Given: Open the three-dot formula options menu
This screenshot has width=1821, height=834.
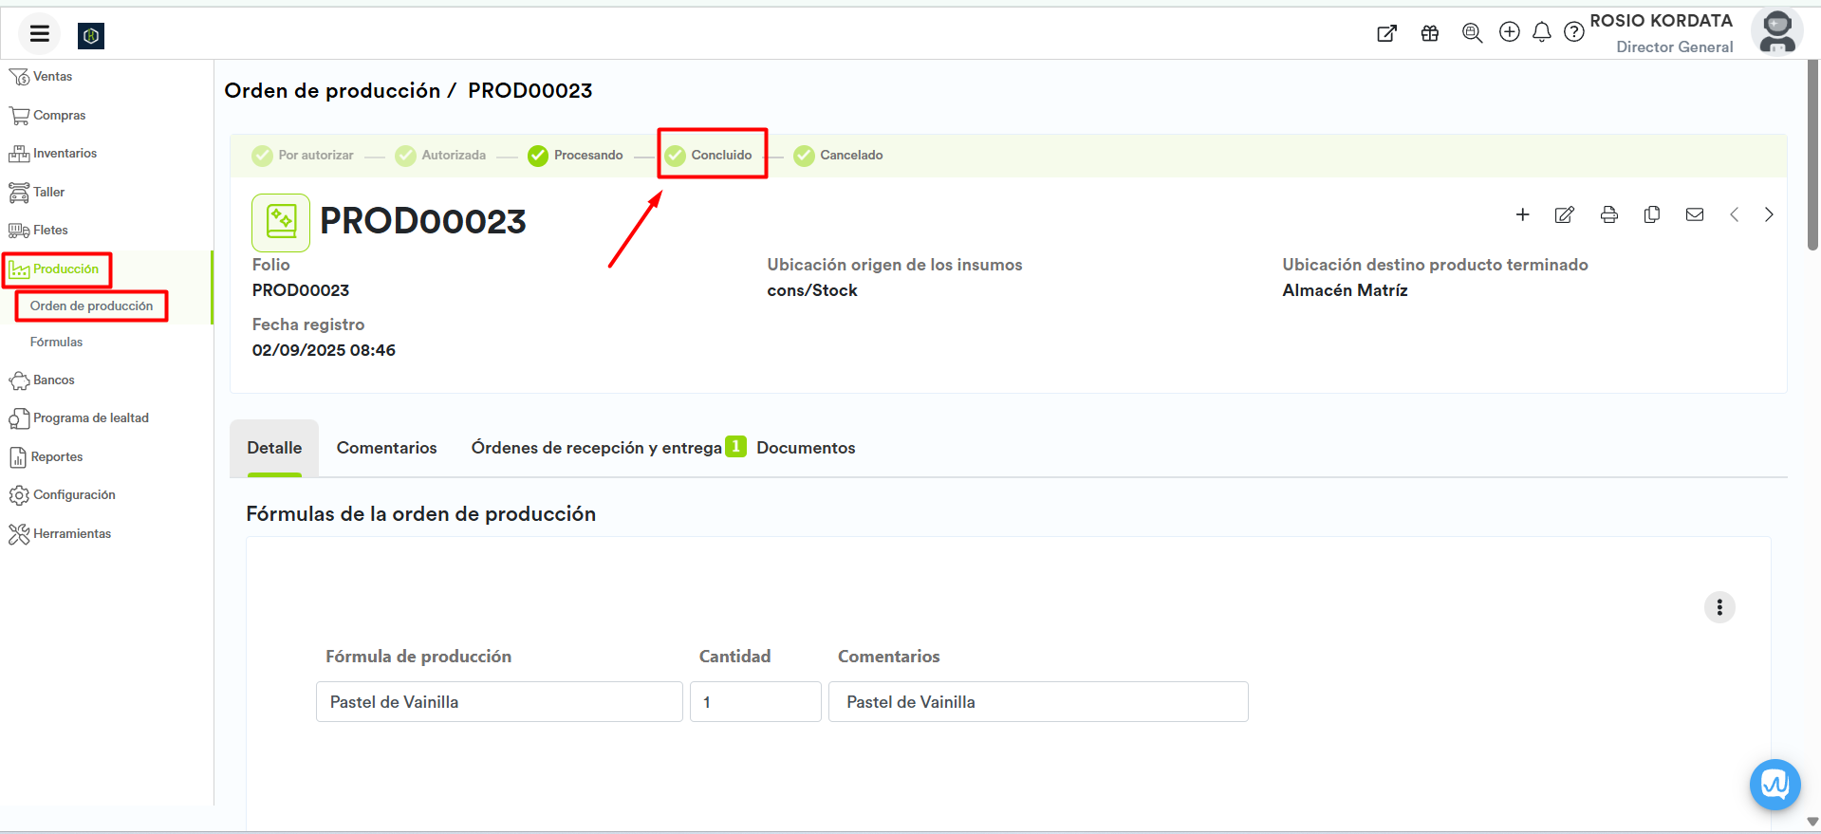Looking at the screenshot, I should [1719, 607].
